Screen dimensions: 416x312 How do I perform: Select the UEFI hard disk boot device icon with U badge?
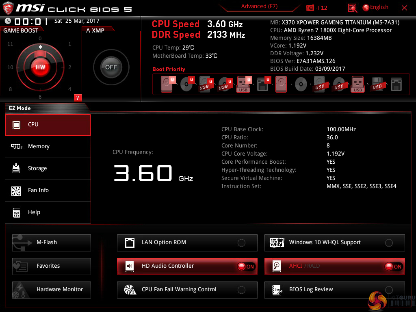point(168,84)
